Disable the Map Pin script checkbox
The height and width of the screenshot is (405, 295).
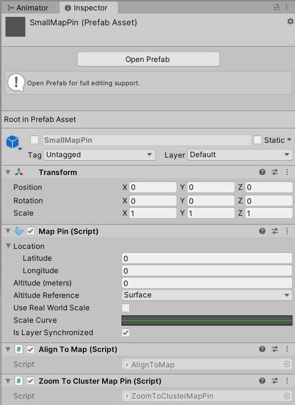pyautogui.click(x=30, y=231)
